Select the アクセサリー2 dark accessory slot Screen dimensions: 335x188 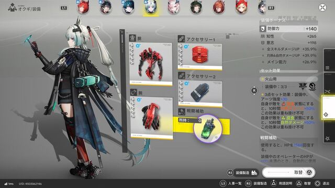(x=200, y=93)
